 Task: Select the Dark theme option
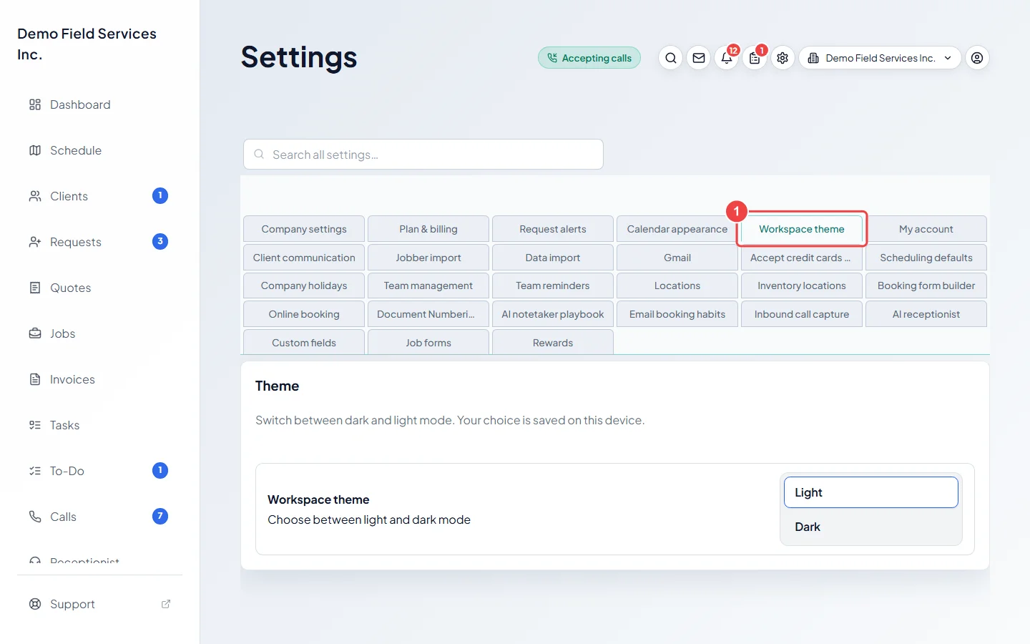coord(871,527)
